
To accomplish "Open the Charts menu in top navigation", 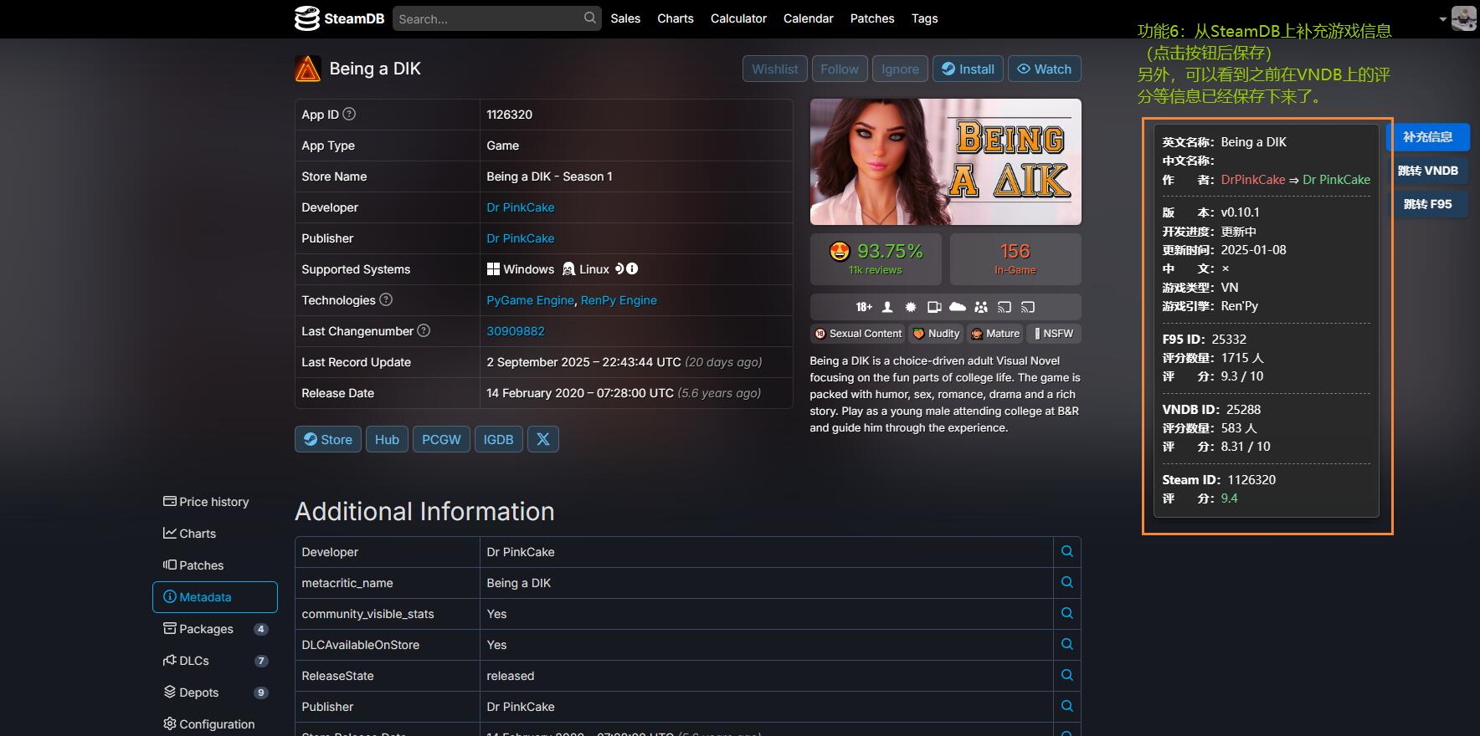I will click(675, 18).
